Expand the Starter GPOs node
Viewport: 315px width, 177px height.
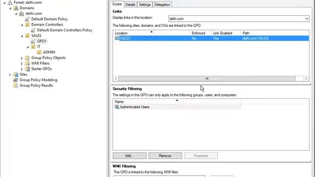22,69
